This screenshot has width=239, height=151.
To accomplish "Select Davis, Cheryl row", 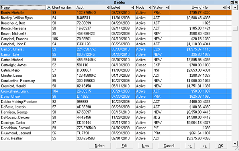I will (116, 97).
